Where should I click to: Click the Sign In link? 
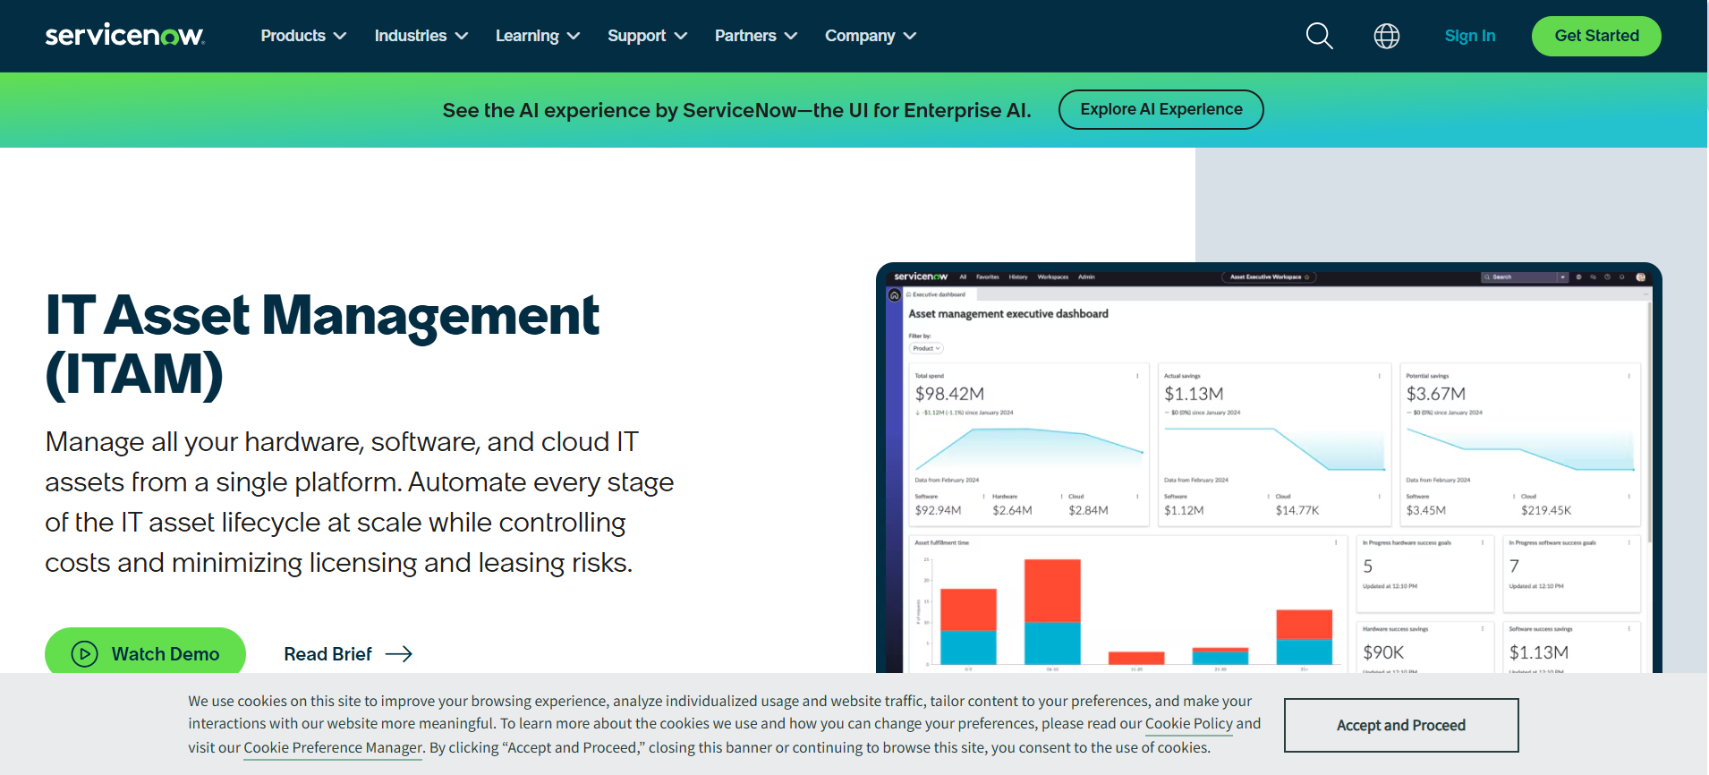click(1469, 36)
